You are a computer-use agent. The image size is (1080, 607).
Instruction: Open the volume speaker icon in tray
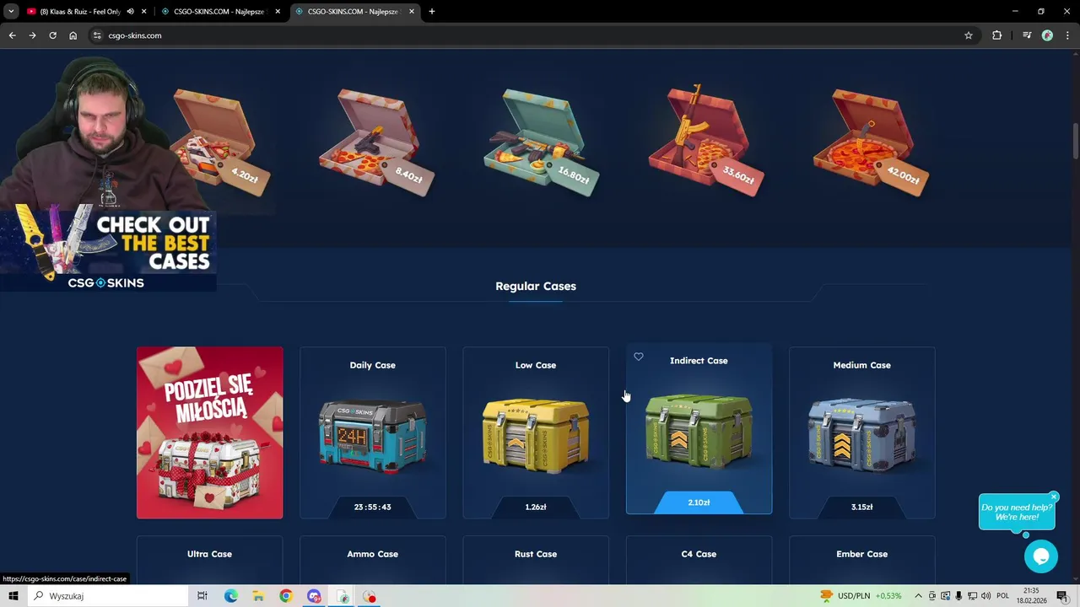click(x=985, y=596)
